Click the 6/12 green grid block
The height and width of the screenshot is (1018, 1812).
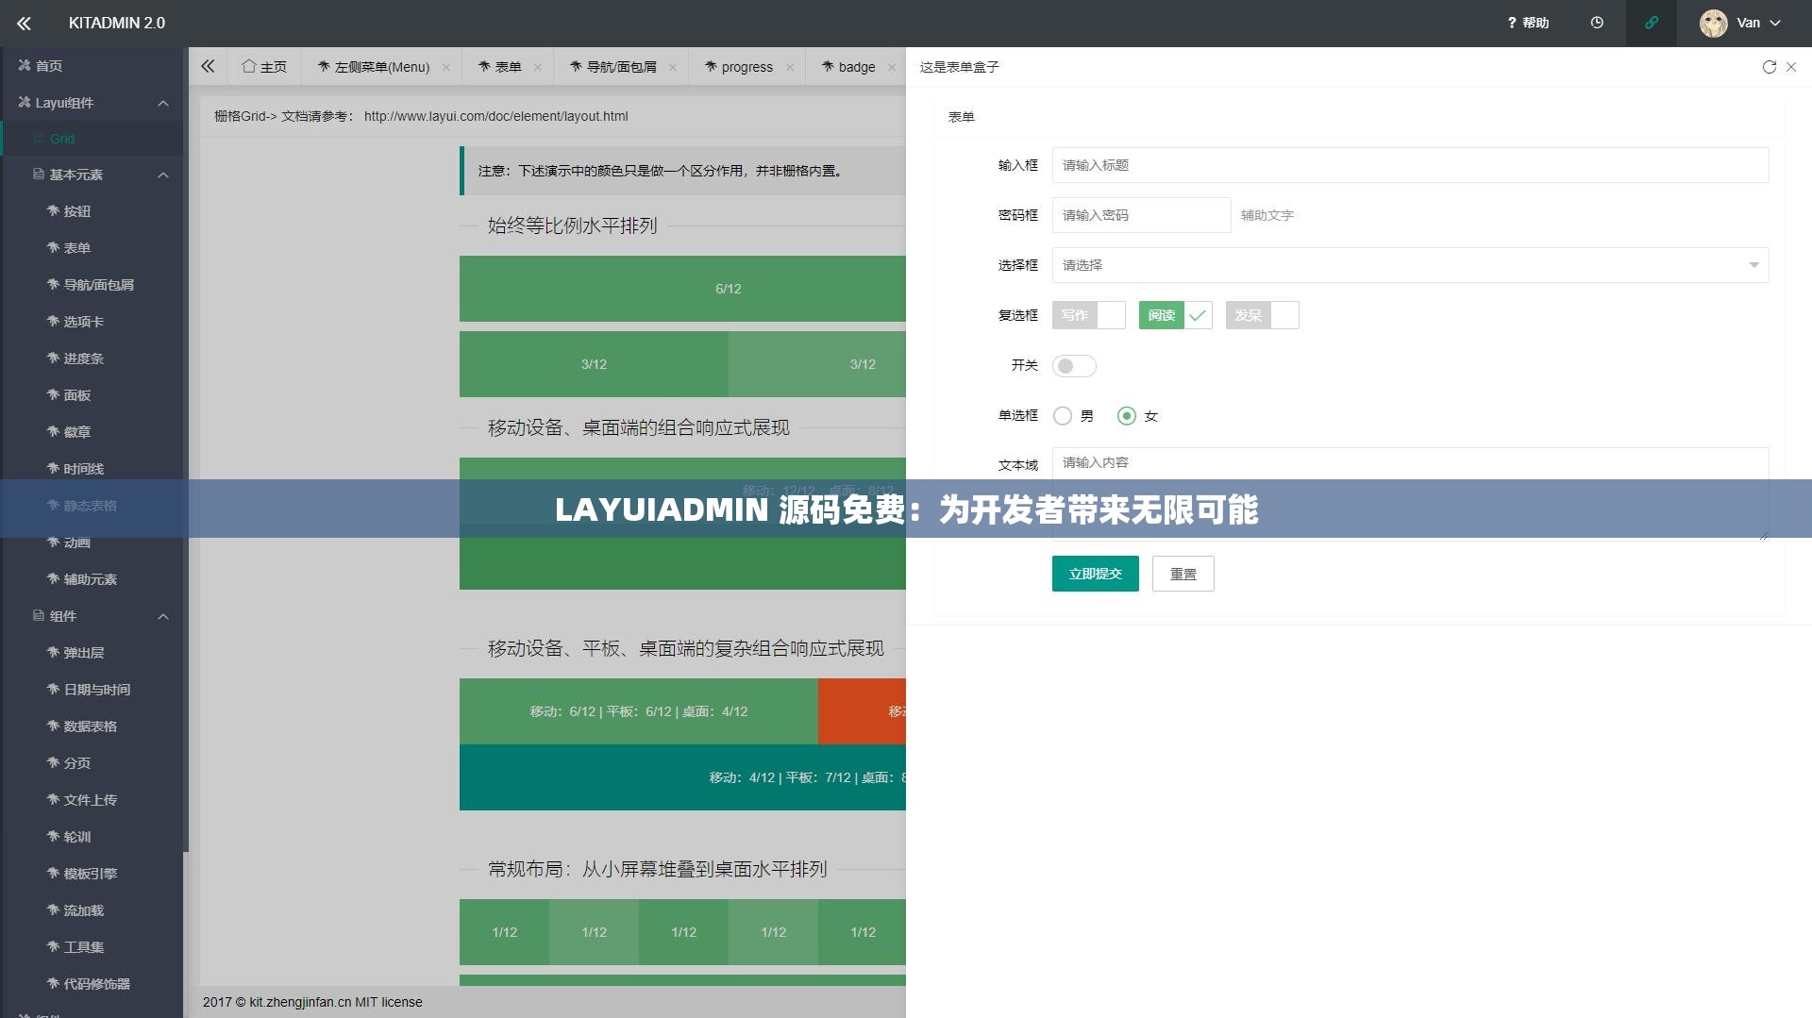click(x=682, y=289)
